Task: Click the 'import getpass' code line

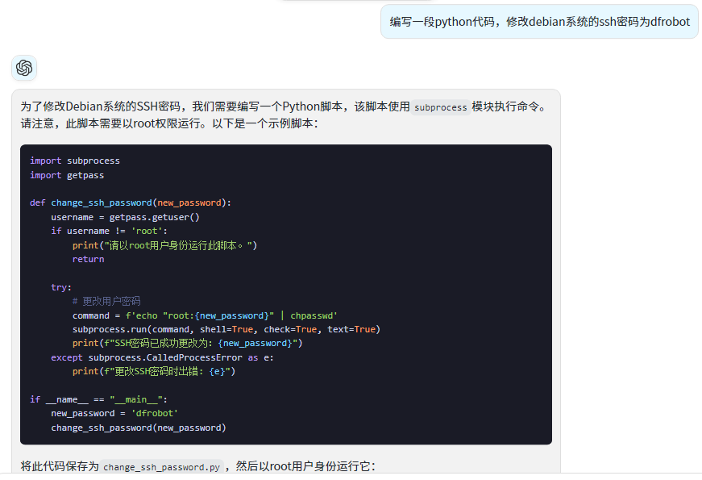Action: pyautogui.click(x=67, y=175)
